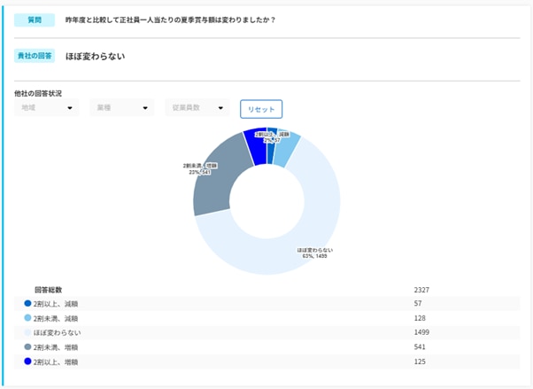Select the 2割未満、減額 light blue chart segment
Image resolution: width=533 pixels, height=389 pixels.
[285, 150]
